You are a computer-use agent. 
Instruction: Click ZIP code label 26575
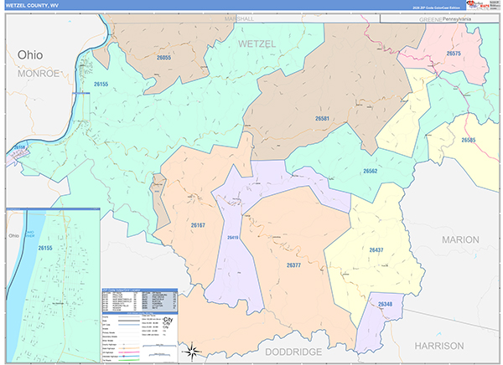pos(454,54)
